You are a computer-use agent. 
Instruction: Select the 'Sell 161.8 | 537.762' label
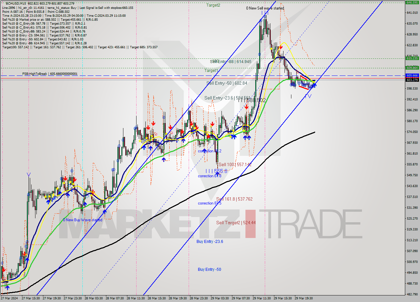(x=234, y=199)
